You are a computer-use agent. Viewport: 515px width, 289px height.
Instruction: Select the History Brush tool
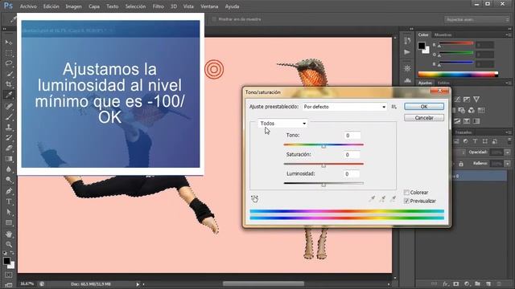click(x=9, y=137)
